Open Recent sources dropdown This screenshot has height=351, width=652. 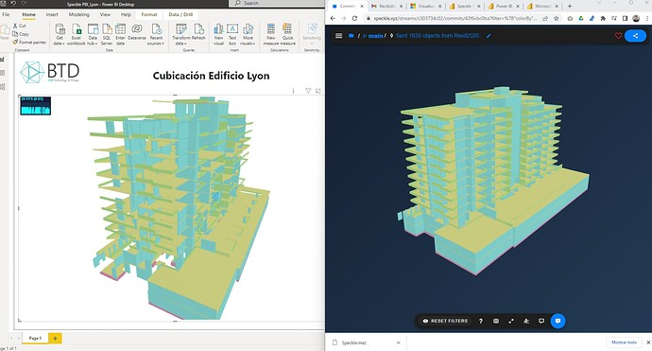coord(156,34)
